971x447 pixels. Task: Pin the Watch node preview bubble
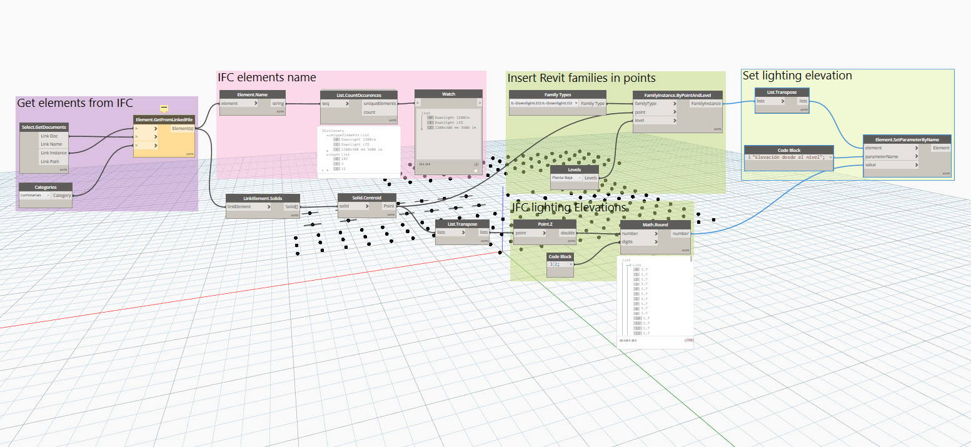click(x=476, y=170)
